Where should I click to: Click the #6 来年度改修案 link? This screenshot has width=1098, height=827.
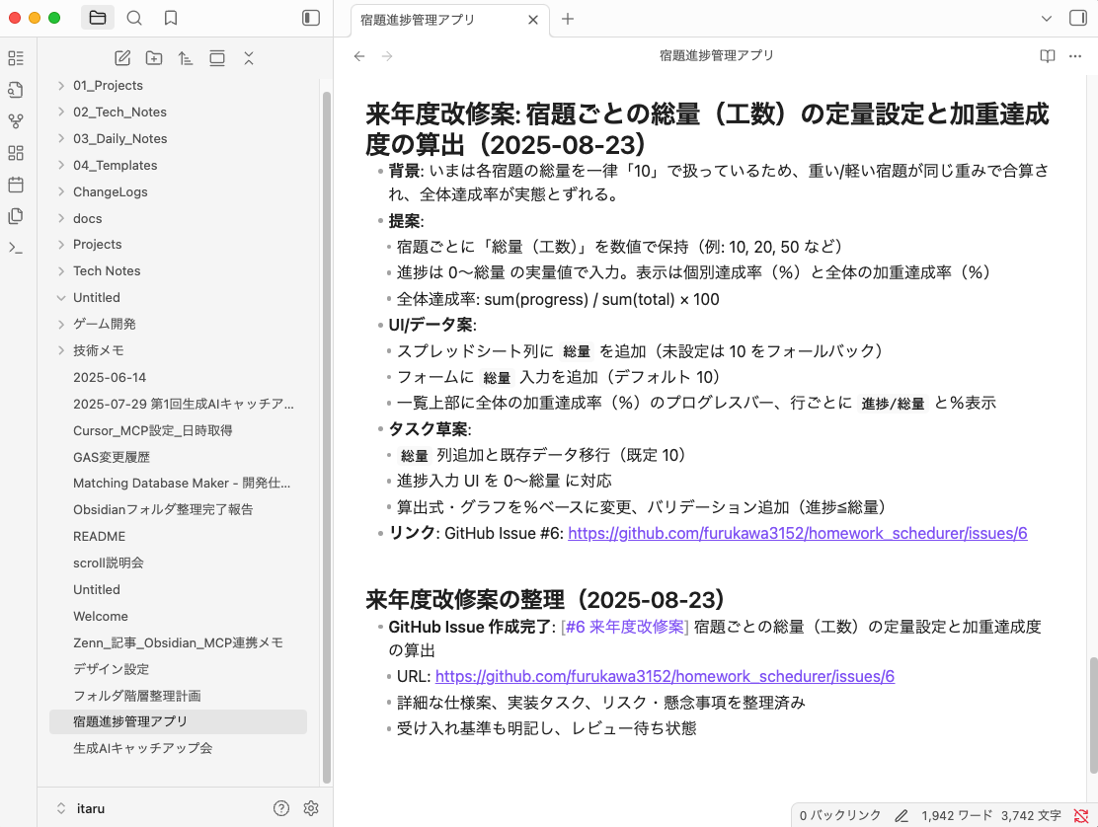(x=624, y=627)
